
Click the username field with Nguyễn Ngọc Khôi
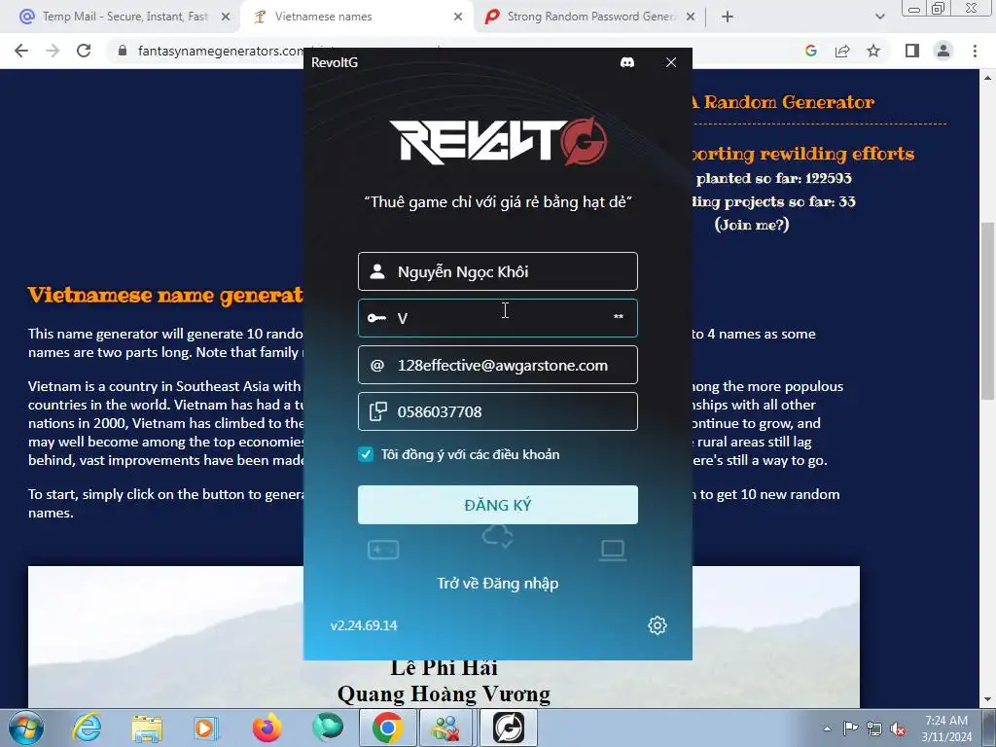tap(497, 272)
